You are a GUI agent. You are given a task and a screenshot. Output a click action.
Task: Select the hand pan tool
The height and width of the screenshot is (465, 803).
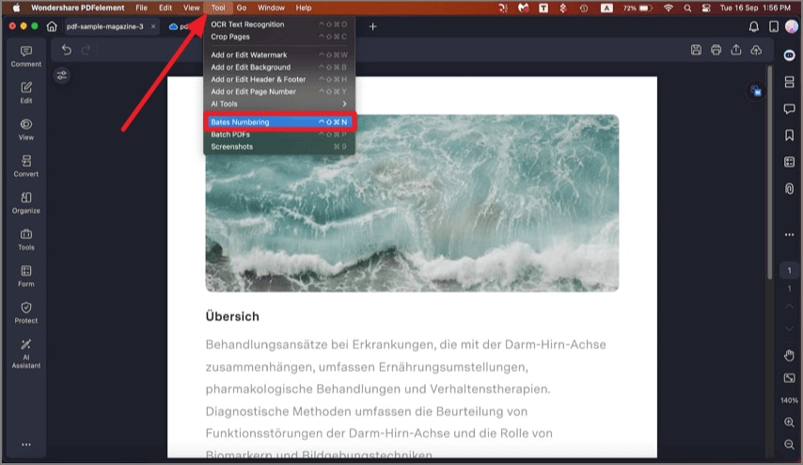tap(789, 355)
